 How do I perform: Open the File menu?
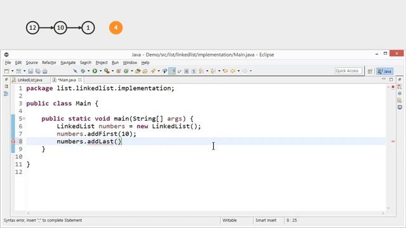coord(8,63)
